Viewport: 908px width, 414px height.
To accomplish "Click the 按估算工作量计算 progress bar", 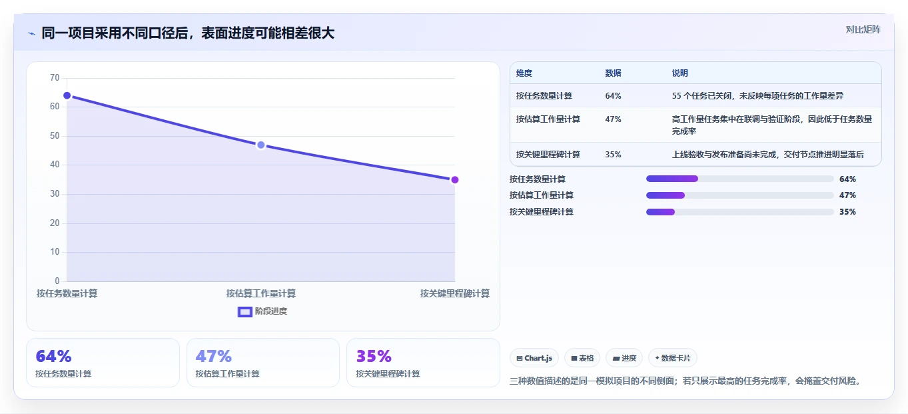I will tap(739, 195).
